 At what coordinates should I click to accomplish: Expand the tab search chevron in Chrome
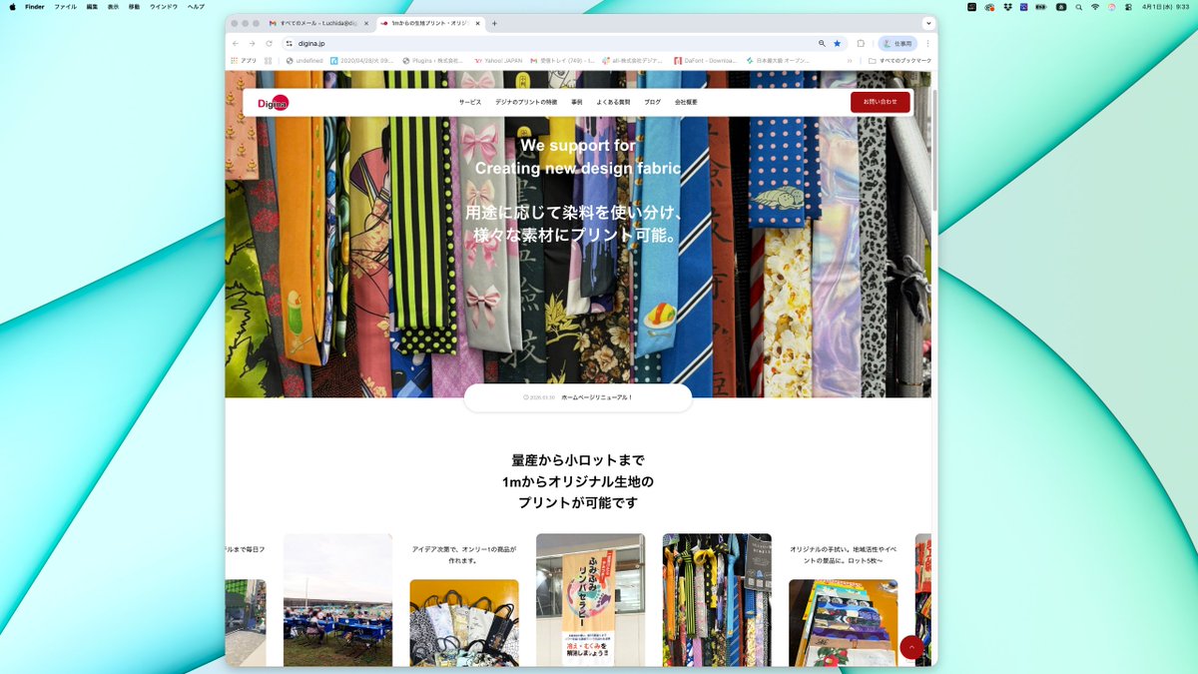click(928, 23)
